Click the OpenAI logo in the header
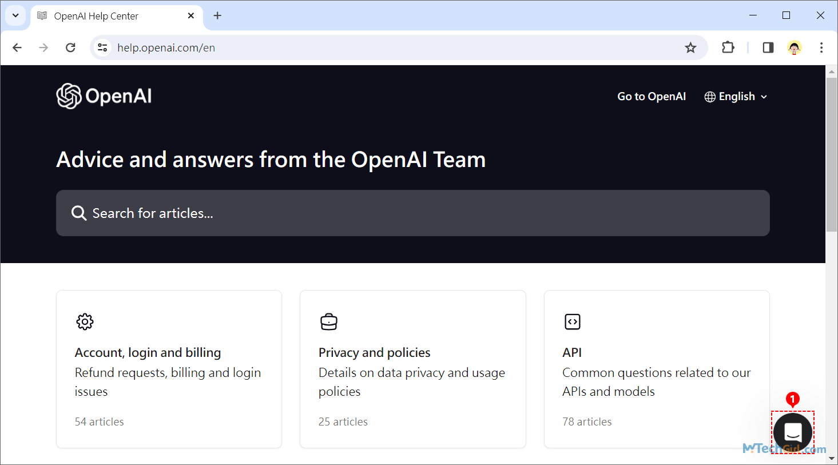The image size is (838, 465). pos(104,96)
